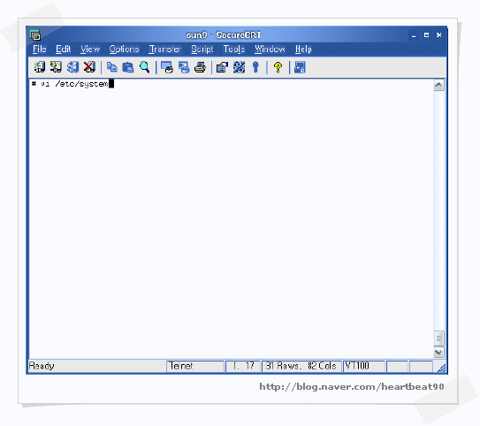Viewport: 480px width, 426px height.
Task: Open the Session Options icon
Action: click(x=222, y=67)
